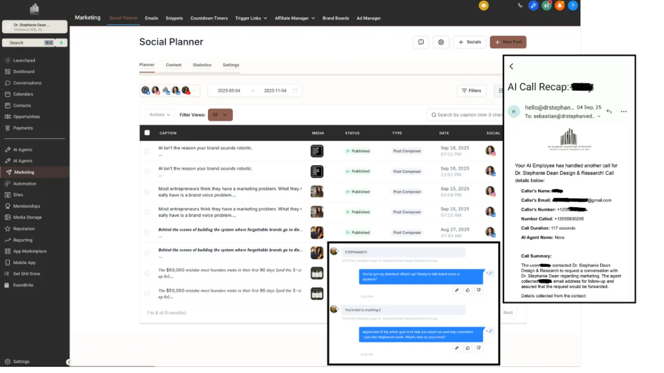Open Brand Boards in the top menu

[x=336, y=18]
